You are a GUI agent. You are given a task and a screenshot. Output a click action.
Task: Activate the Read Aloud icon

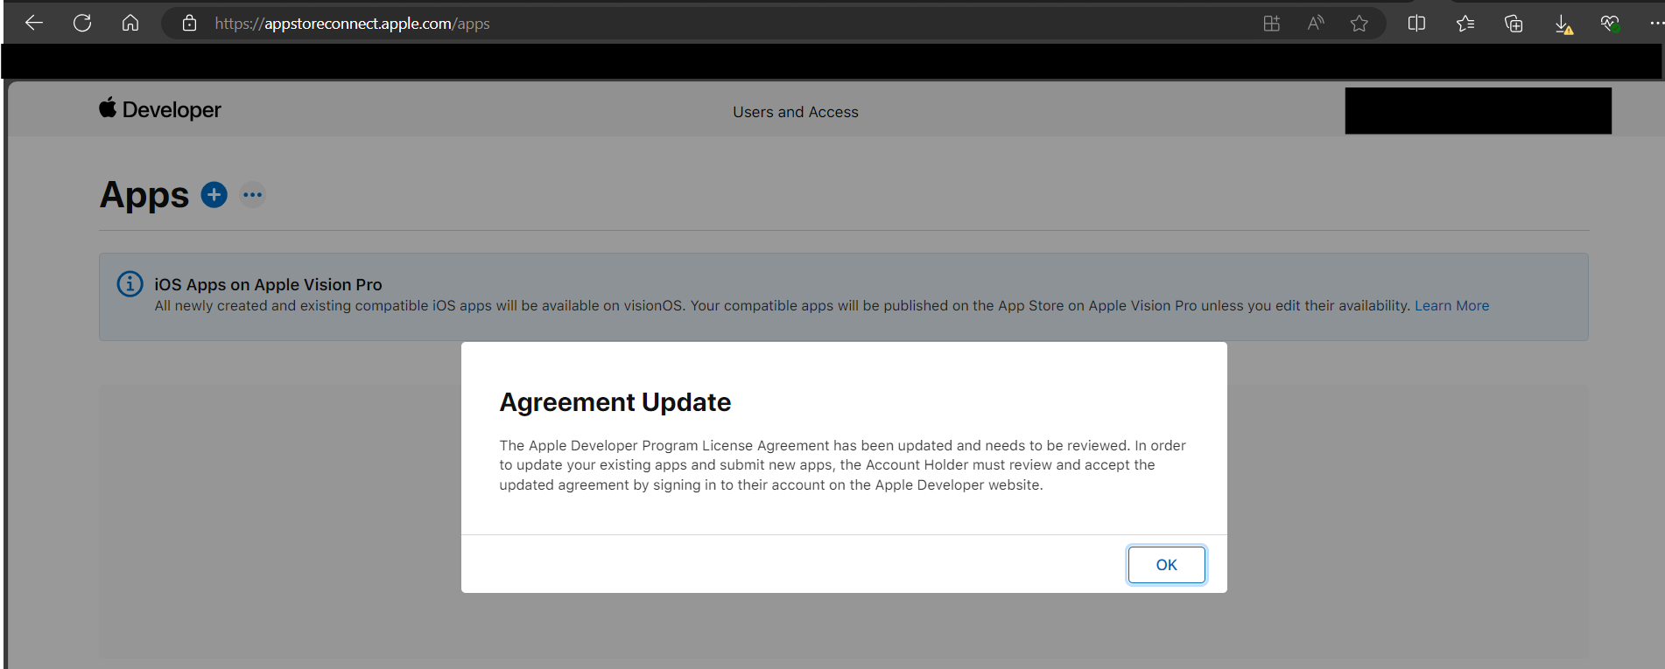click(1316, 24)
